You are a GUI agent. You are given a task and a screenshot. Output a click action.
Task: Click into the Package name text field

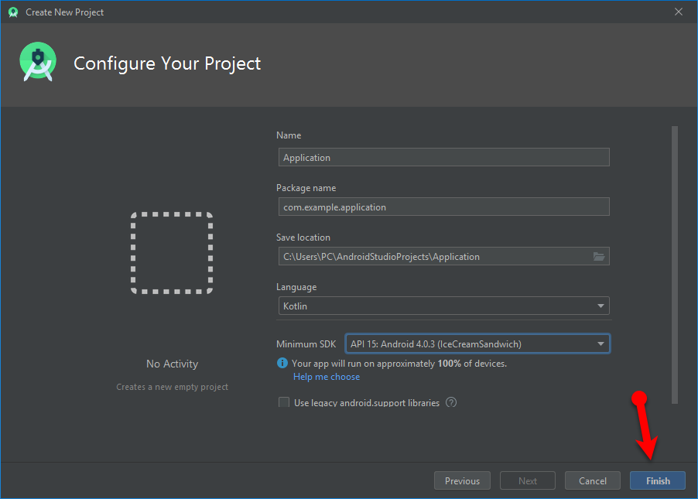443,207
